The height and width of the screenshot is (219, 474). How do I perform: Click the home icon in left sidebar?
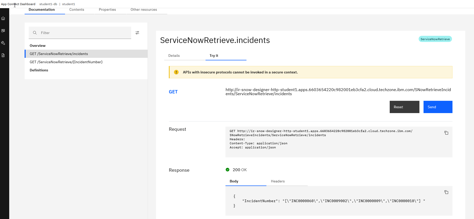[3, 18]
